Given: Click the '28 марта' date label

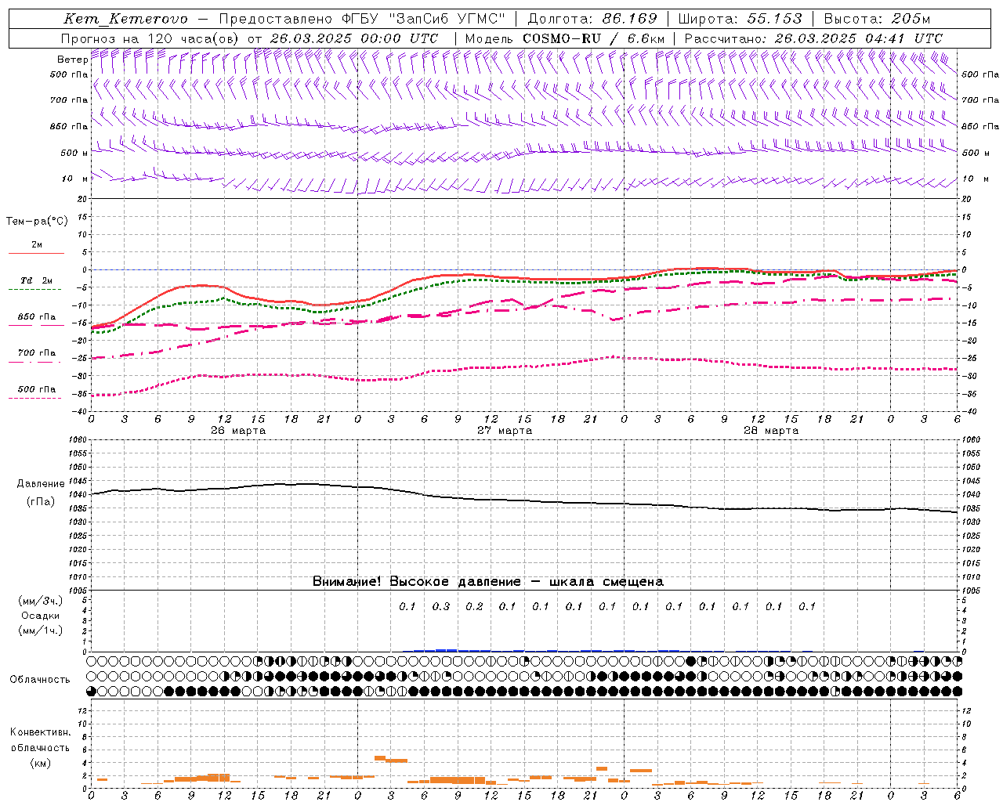Looking at the screenshot, I should tap(771, 431).
